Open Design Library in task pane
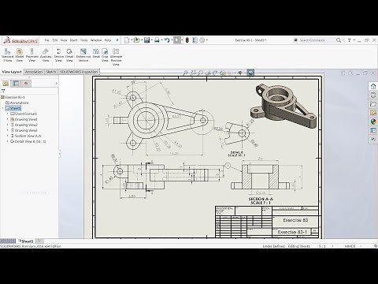Screen dimensions: 378x284 pos(373,95)
